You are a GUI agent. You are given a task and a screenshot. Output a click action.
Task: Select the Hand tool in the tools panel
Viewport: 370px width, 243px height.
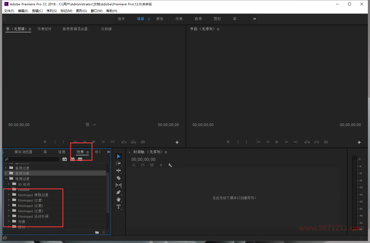(119, 200)
